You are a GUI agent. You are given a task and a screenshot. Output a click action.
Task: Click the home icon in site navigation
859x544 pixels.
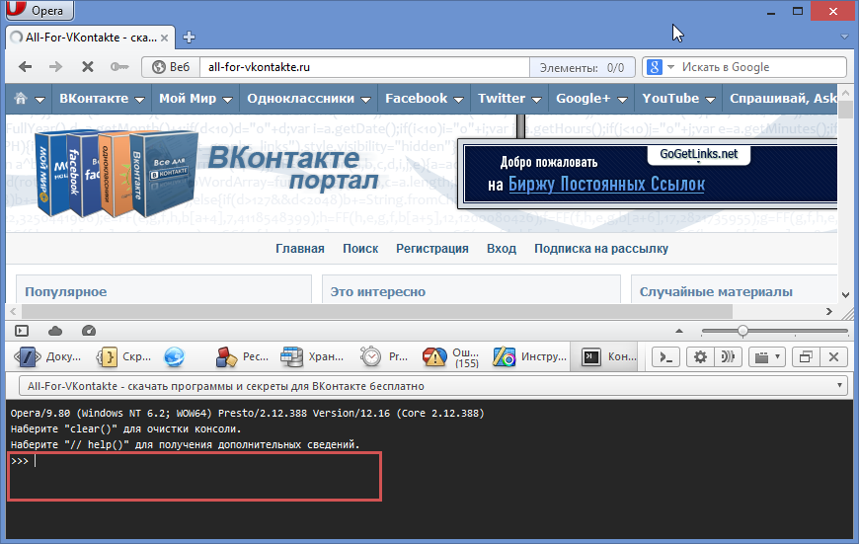[21, 98]
